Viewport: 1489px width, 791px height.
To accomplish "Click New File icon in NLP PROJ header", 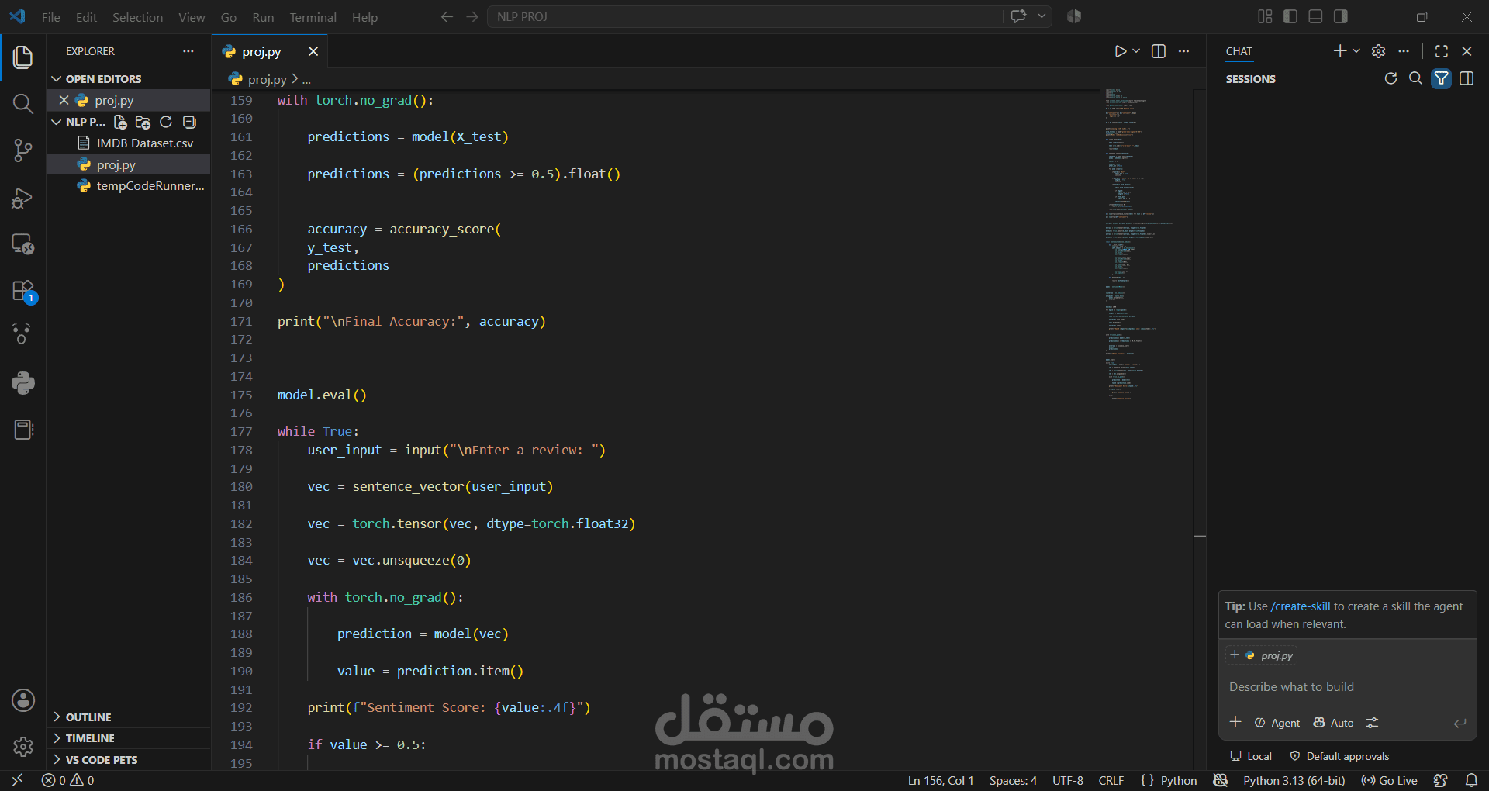I will pyautogui.click(x=120, y=122).
